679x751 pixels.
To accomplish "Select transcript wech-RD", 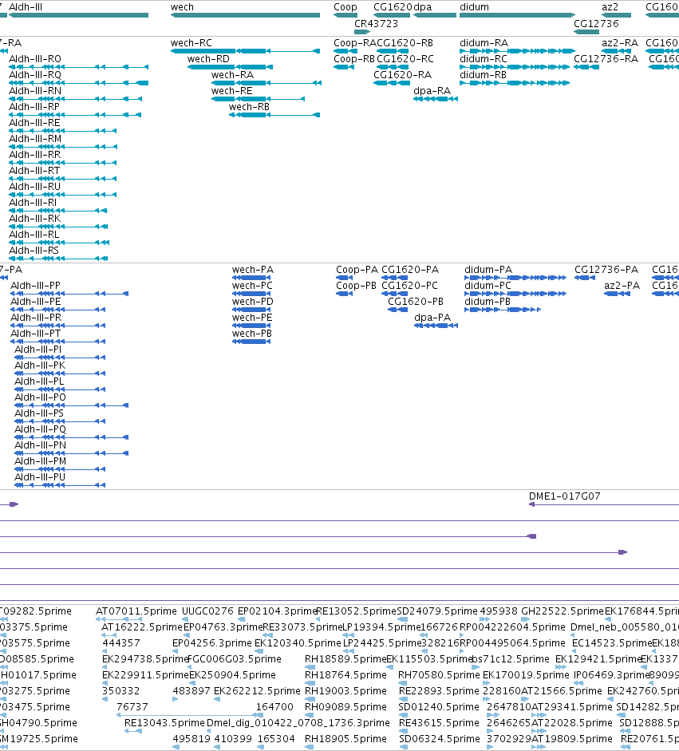I will click(231, 67).
